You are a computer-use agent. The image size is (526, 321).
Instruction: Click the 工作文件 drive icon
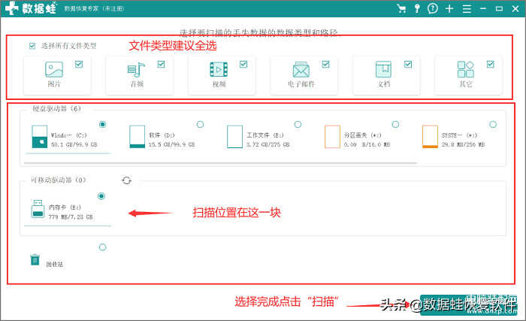click(x=234, y=137)
